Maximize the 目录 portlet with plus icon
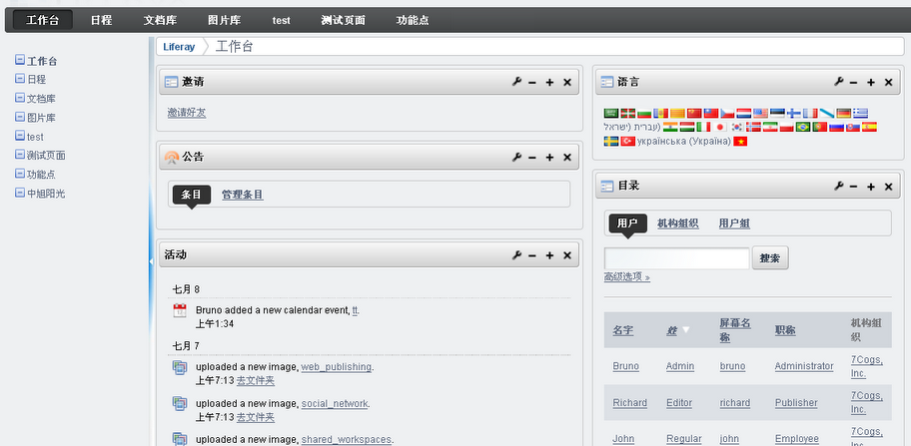The height and width of the screenshot is (446, 911). coord(871,187)
